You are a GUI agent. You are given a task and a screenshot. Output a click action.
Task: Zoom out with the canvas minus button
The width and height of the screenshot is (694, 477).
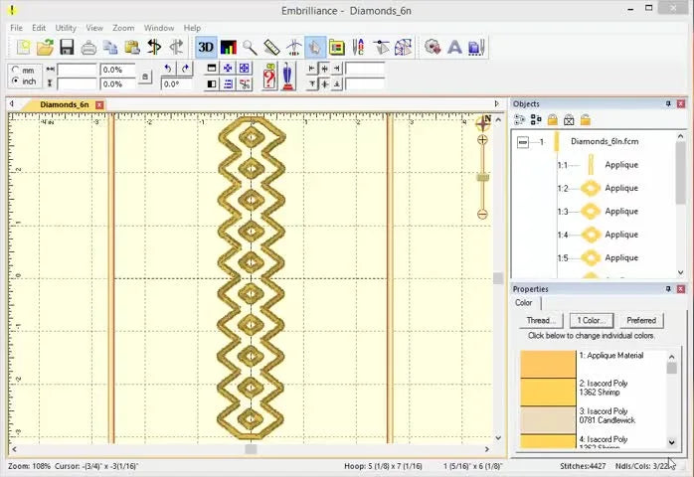[482, 215]
